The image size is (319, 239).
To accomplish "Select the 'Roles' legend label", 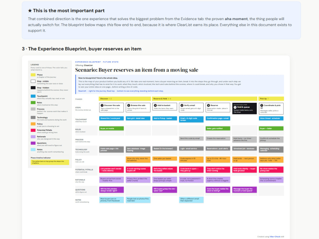I will [40, 103].
